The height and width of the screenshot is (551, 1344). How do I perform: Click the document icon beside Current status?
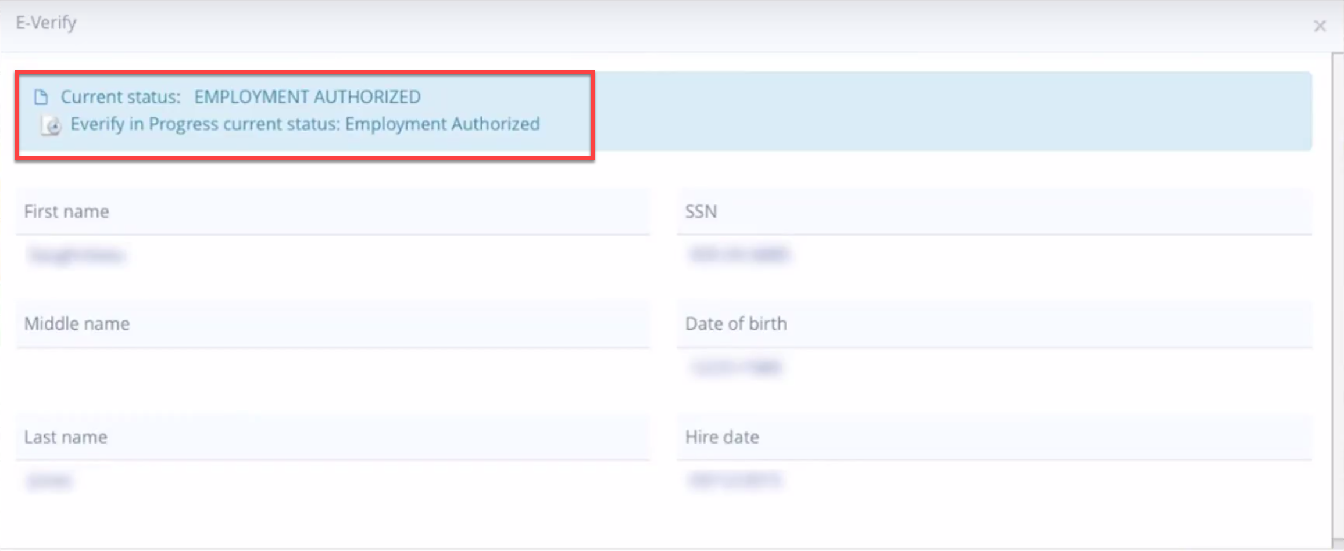click(40, 97)
